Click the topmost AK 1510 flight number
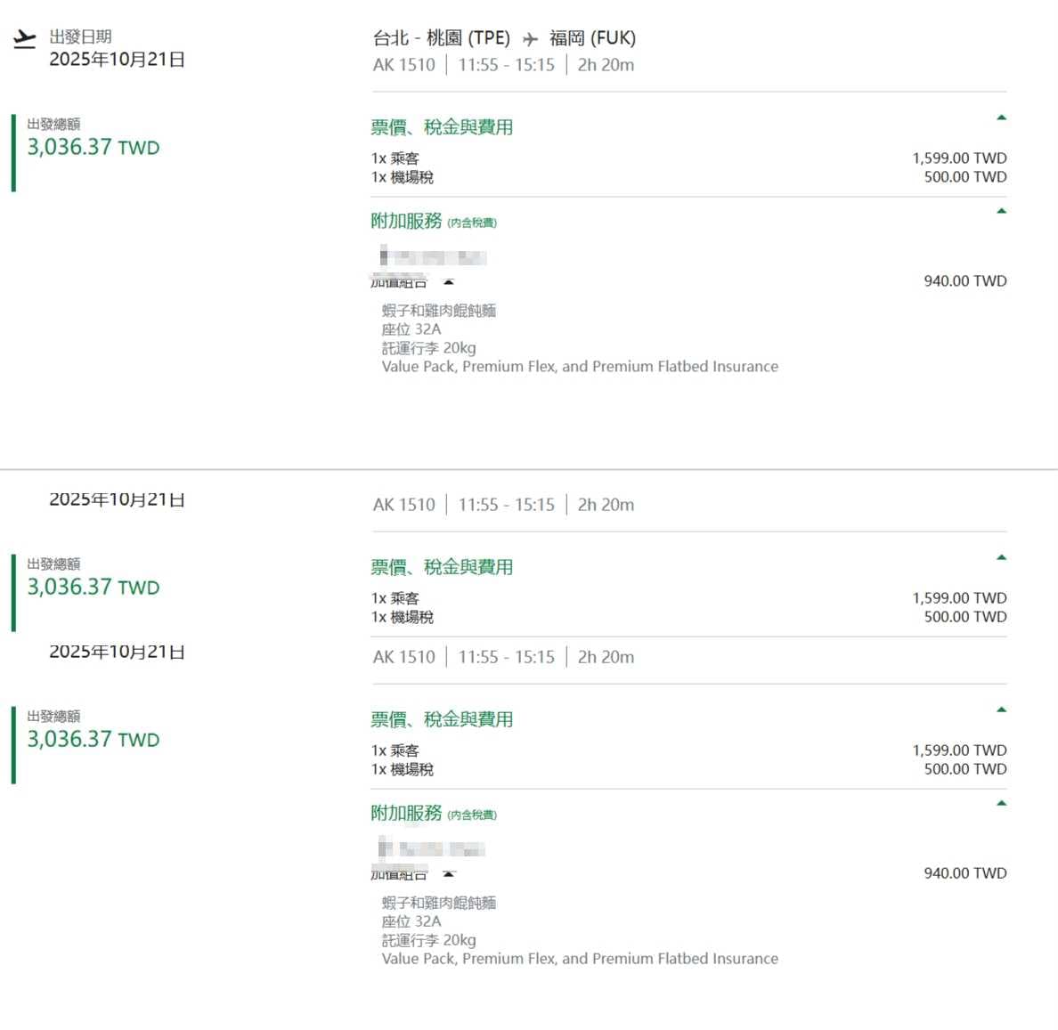 coord(403,65)
